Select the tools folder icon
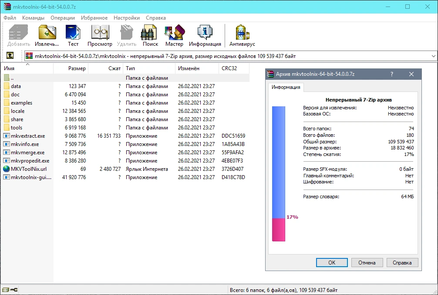 [7, 128]
